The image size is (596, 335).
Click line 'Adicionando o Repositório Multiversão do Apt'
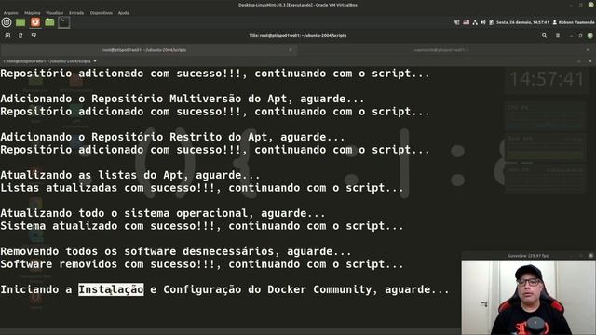pyautogui.click(x=183, y=99)
